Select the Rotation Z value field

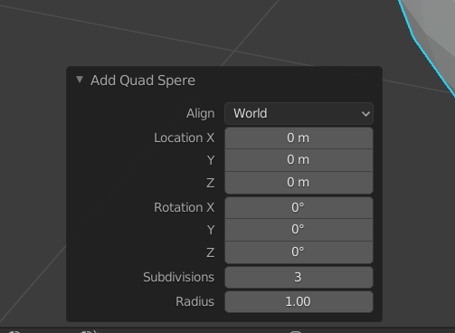(x=299, y=252)
